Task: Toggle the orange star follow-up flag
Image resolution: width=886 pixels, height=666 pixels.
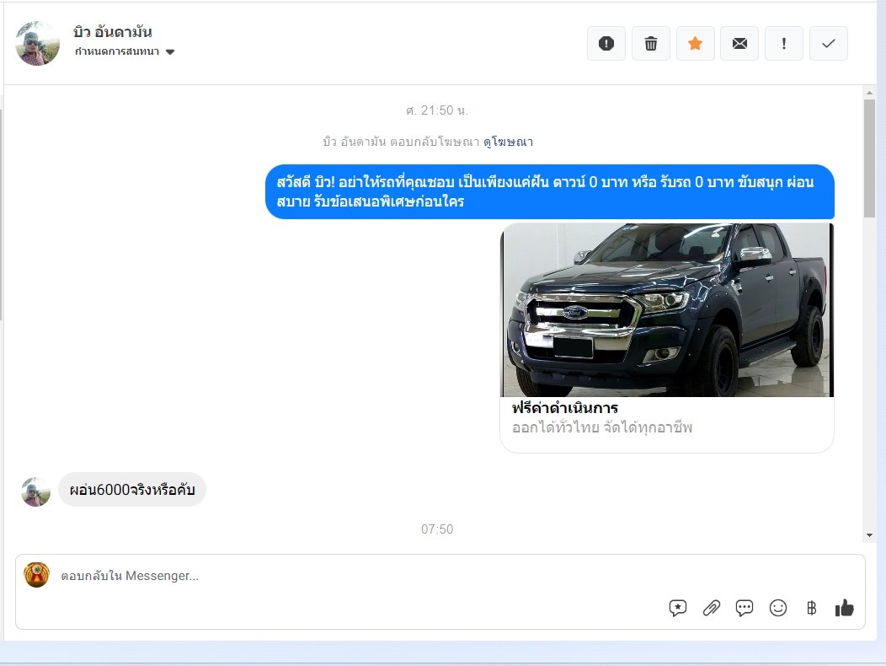Action: 696,44
